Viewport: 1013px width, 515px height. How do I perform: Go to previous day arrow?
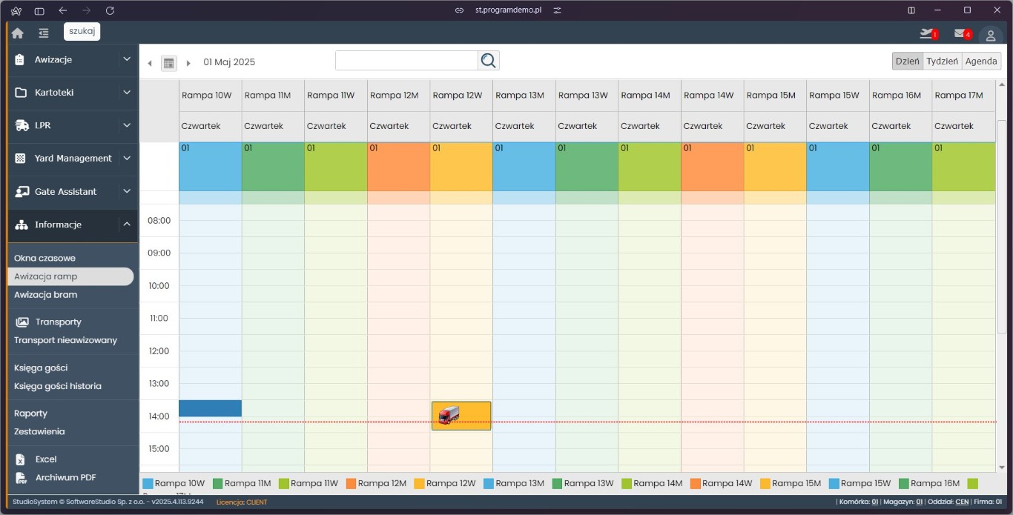coord(150,63)
